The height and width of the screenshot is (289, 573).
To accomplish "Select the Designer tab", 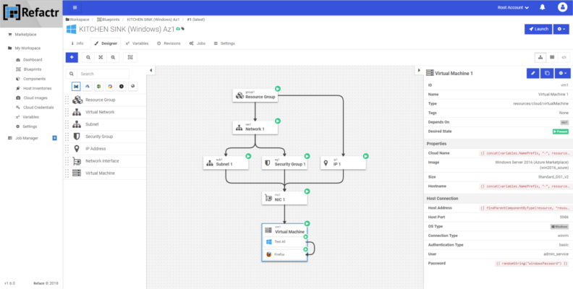I will 106,43.
